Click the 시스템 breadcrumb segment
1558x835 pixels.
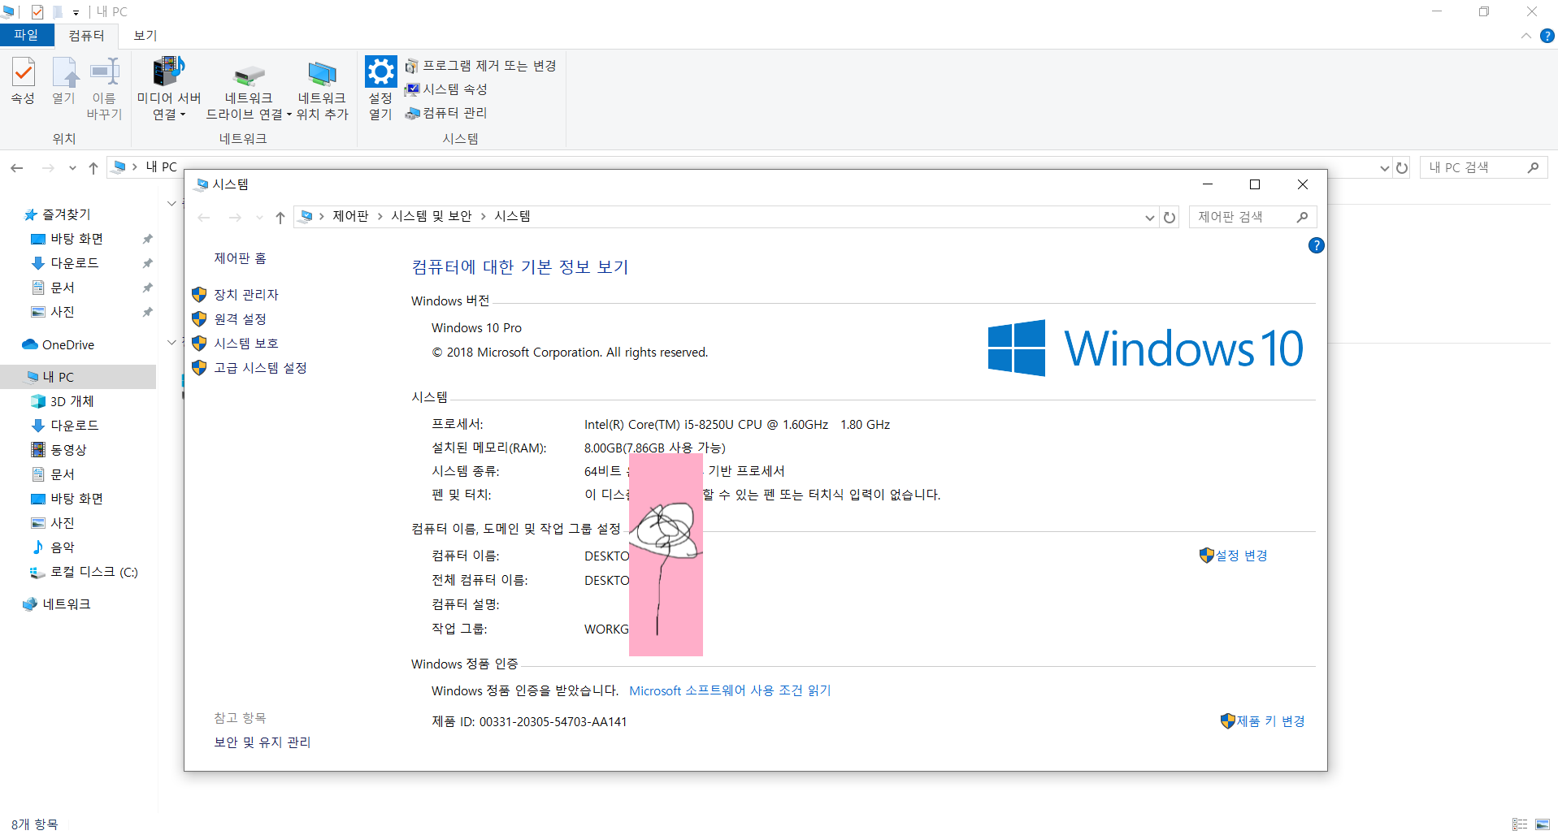512,216
